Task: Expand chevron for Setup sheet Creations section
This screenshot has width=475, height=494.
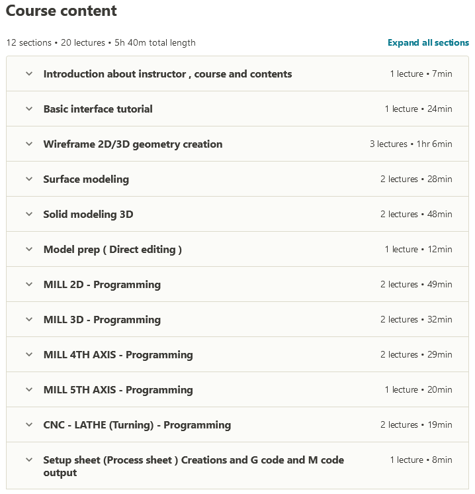Action: tap(29, 460)
